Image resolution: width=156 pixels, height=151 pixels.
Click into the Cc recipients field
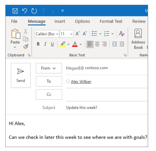point(107,95)
